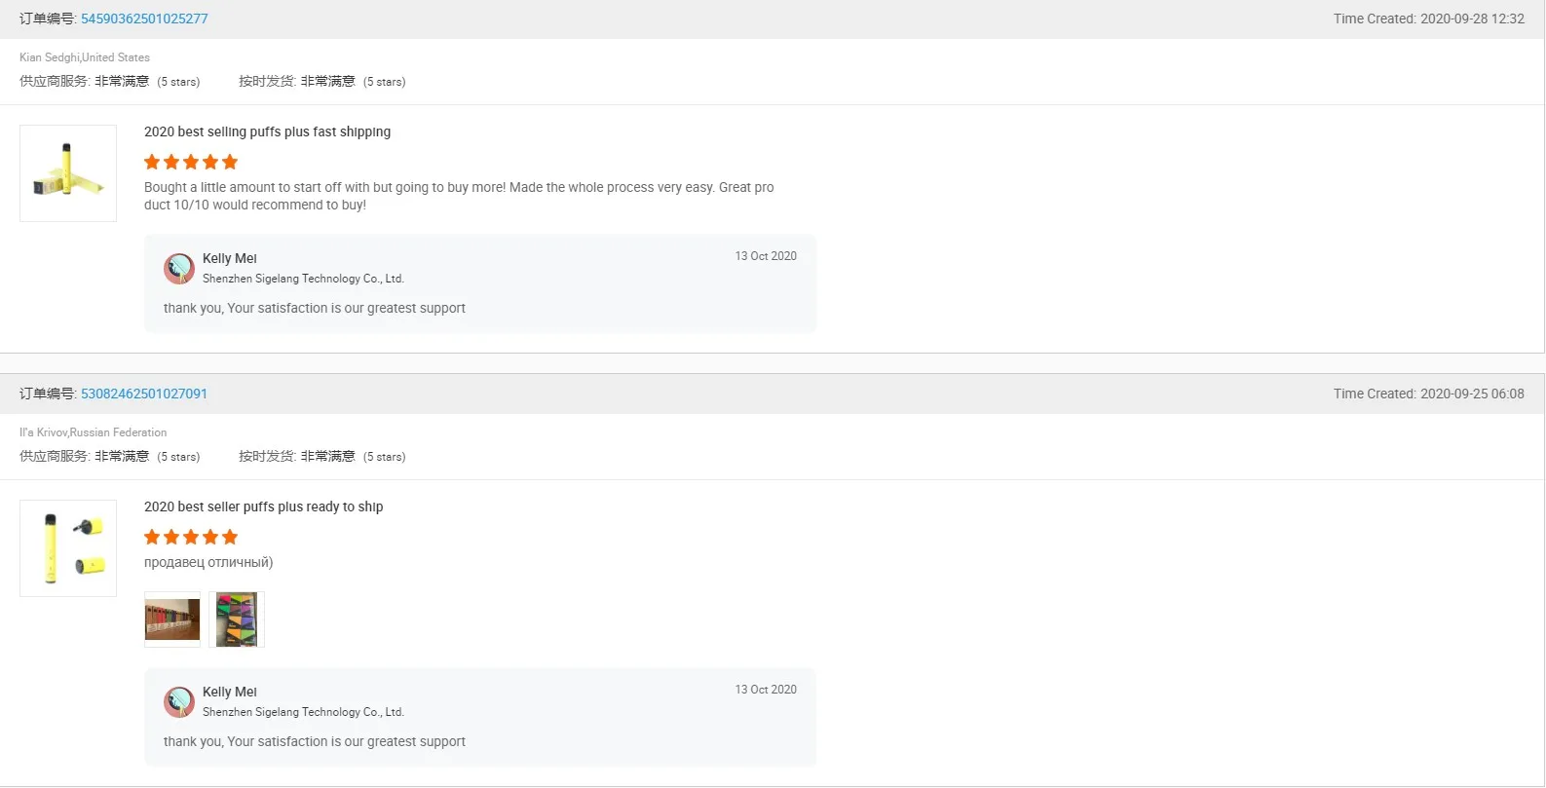Click reviewer name Il'a Krivov, Russian Federation
Viewport: 1546px width, 788px height.
(x=93, y=432)
